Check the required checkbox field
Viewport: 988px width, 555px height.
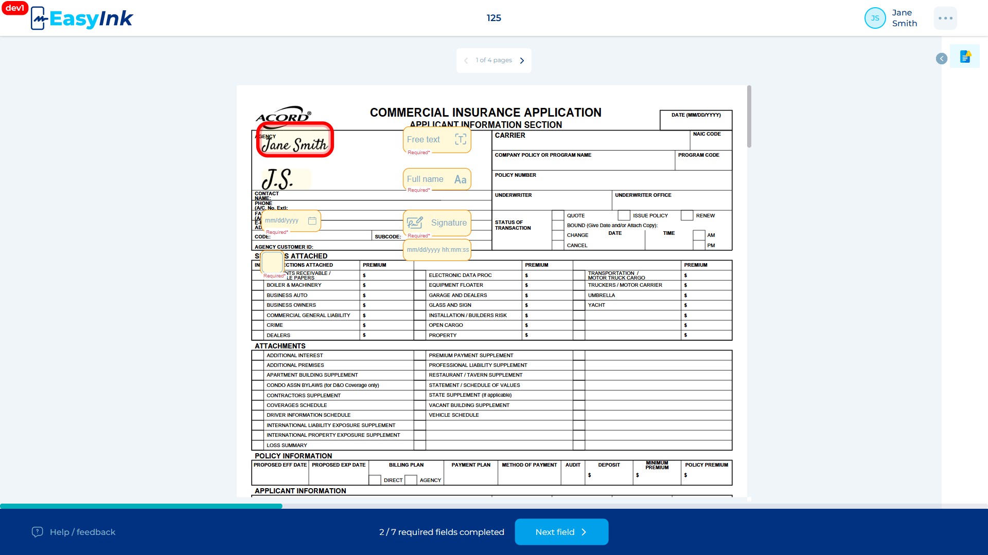(272, 263)
